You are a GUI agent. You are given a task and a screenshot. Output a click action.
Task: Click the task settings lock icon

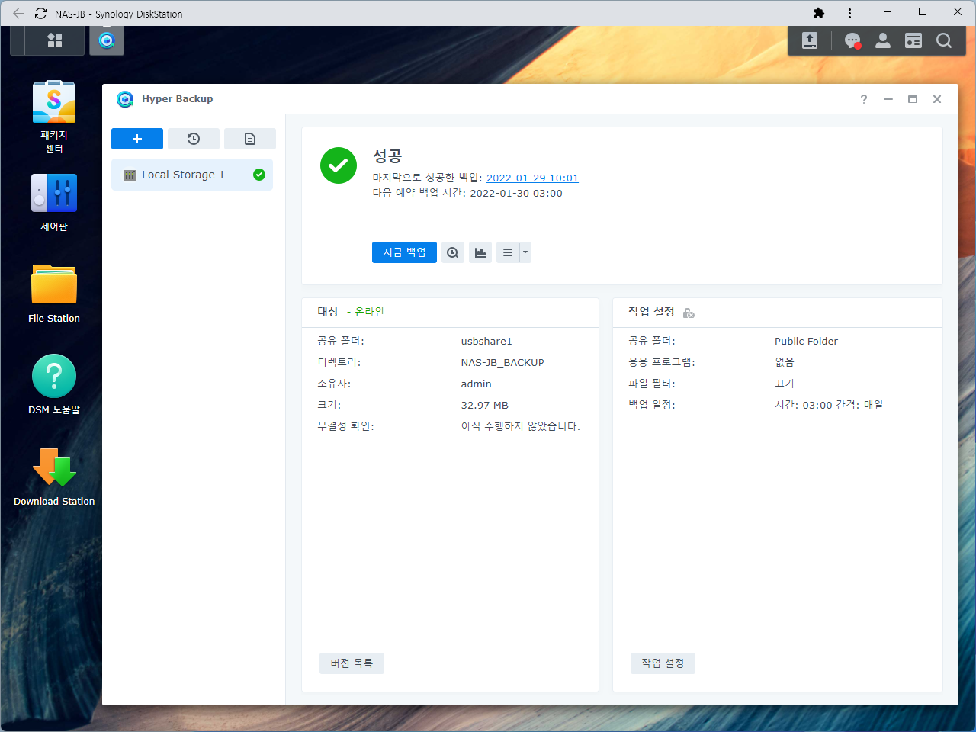click(x=689, y=313)
